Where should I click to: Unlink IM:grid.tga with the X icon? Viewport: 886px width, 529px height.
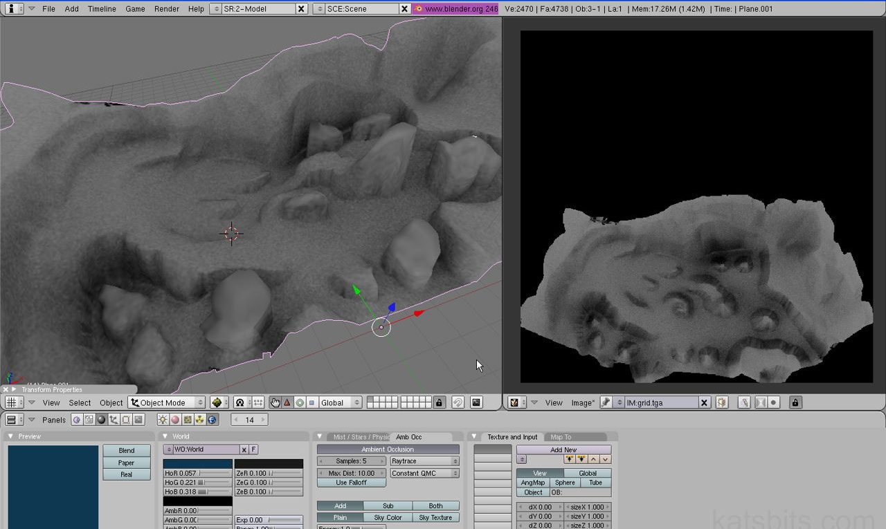pyautogui.click(x=704, y=402)
